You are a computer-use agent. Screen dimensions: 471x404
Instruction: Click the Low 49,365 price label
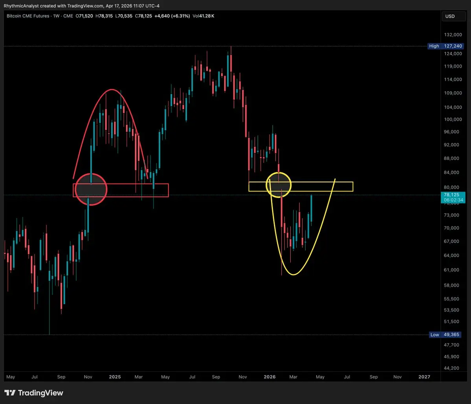445,335
